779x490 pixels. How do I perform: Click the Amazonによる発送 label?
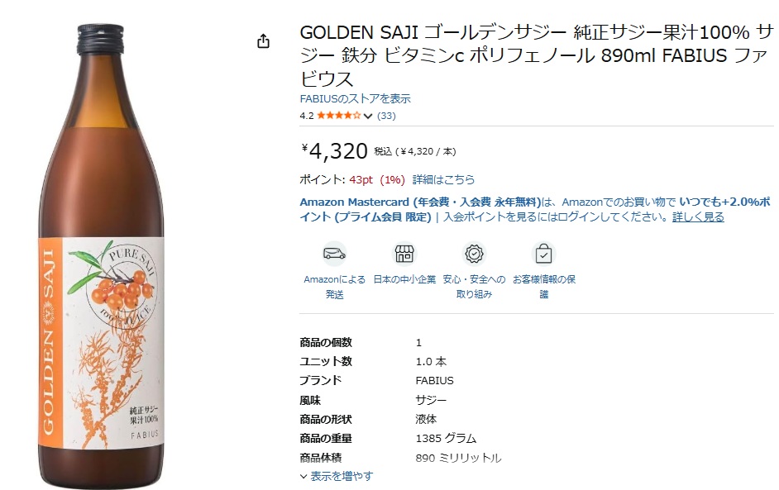click(x=334, y=287)
